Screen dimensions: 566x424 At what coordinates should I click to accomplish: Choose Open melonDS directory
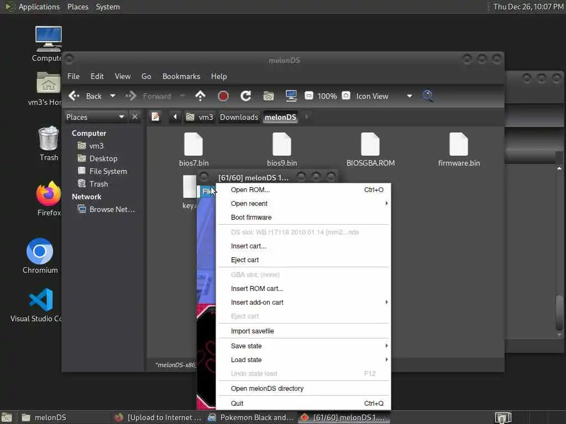click(x=303, y=388)
